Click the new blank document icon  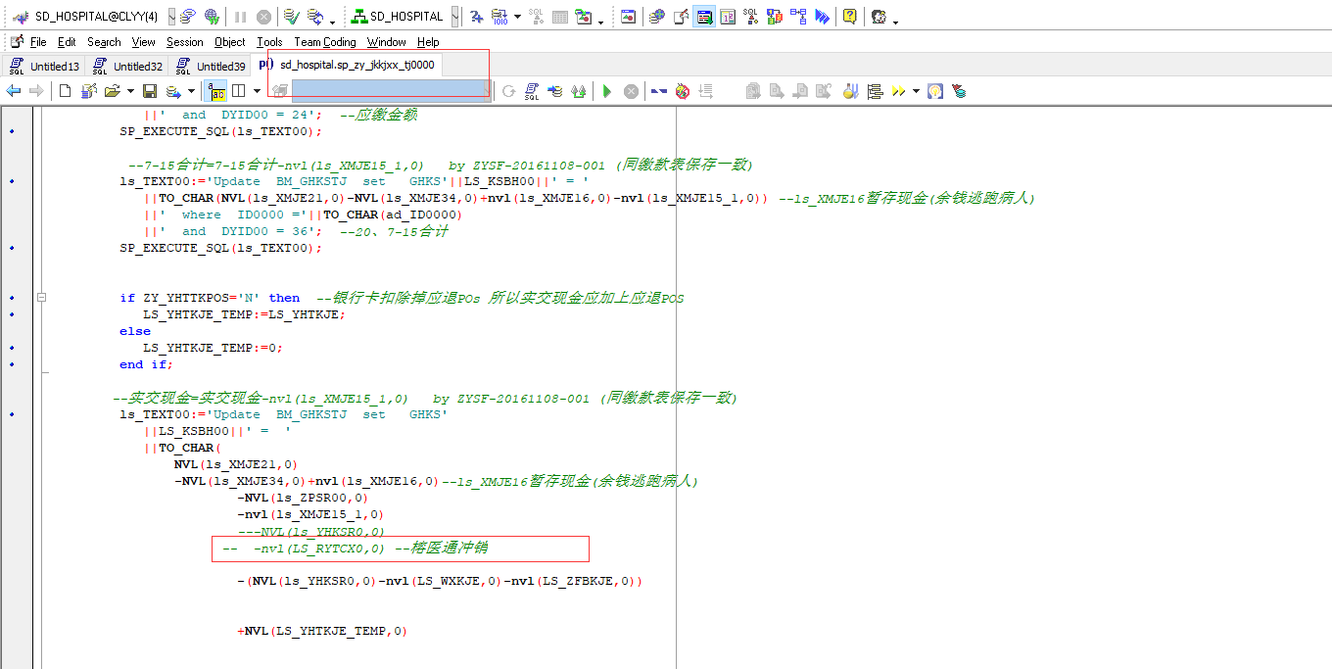[65, 91]
